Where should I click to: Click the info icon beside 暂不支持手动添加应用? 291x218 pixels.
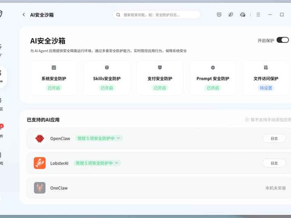coord(247,120)
